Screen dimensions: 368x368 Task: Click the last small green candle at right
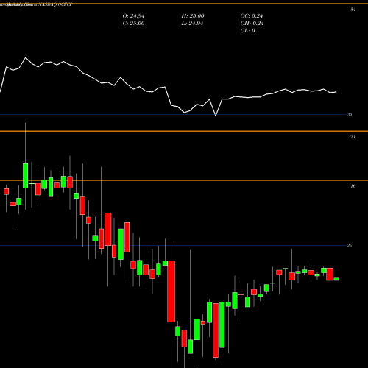click(x=336, y=279)
